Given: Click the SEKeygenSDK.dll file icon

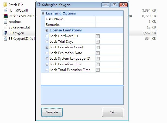Looking at the screenshot, I should coord(5,39).
